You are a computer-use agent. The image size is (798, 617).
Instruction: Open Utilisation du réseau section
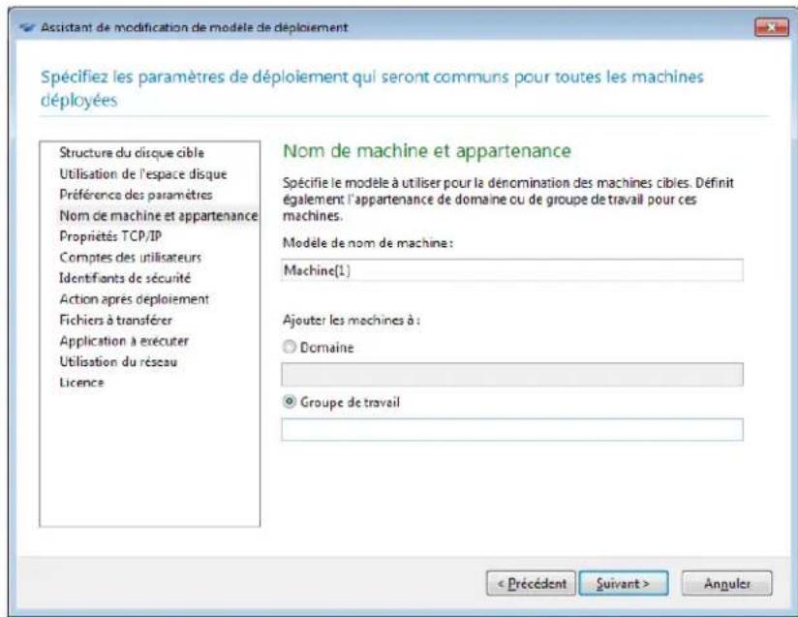tap(118, 362)
